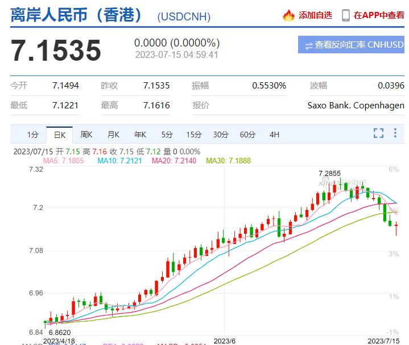Click the phone icon beside 在APP中查看
Screen dimensions: 409x345
click(x=346, y=15)
